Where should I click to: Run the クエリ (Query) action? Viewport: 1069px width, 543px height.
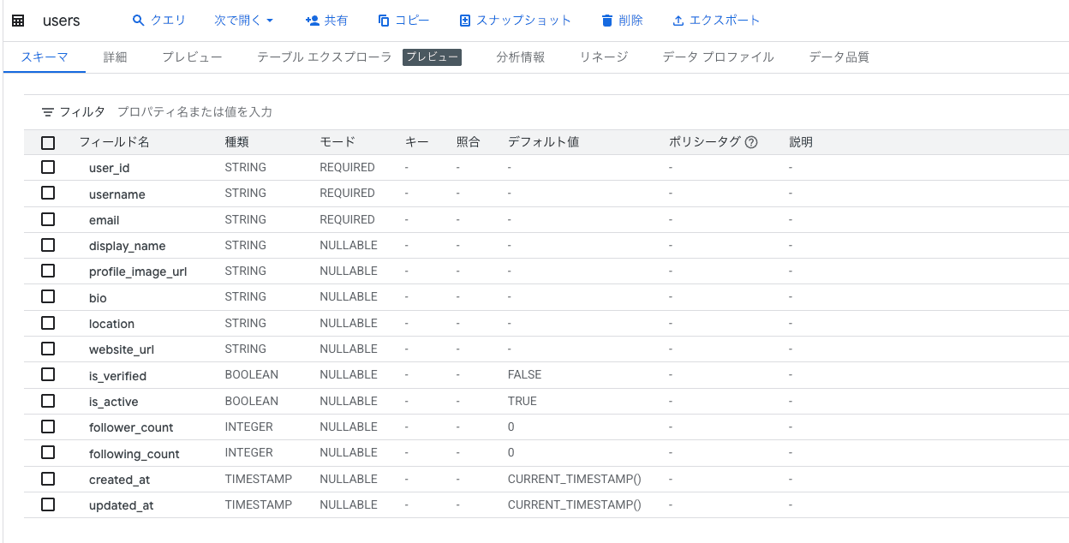159,20
